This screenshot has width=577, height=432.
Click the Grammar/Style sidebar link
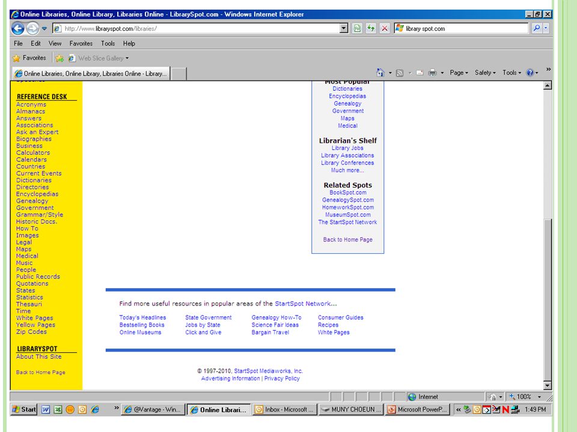pyautogui.click(x=40, y=215)
